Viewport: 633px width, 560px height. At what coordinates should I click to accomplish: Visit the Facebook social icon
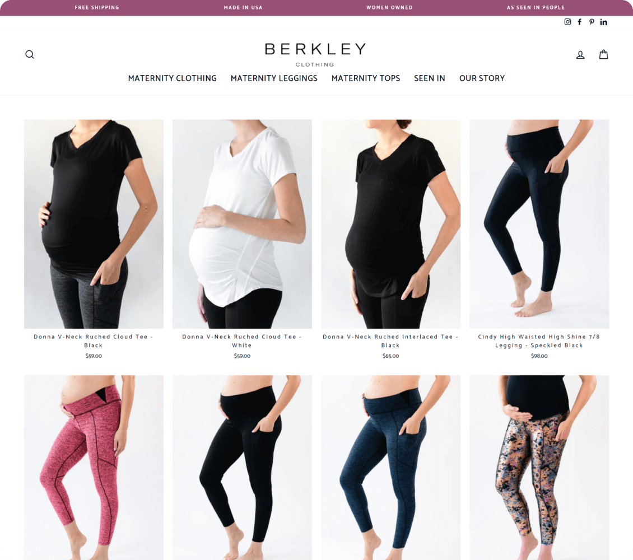click(x=579, y=22)
